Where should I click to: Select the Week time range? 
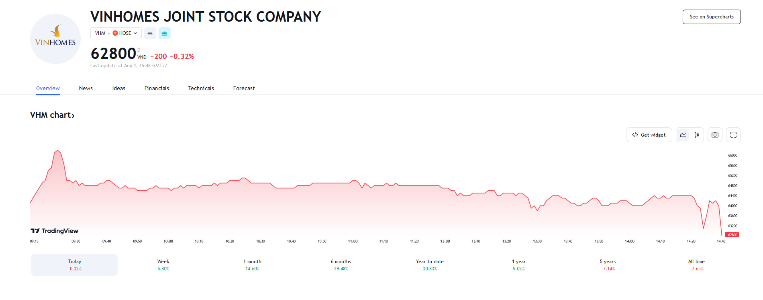click(163, 265)
